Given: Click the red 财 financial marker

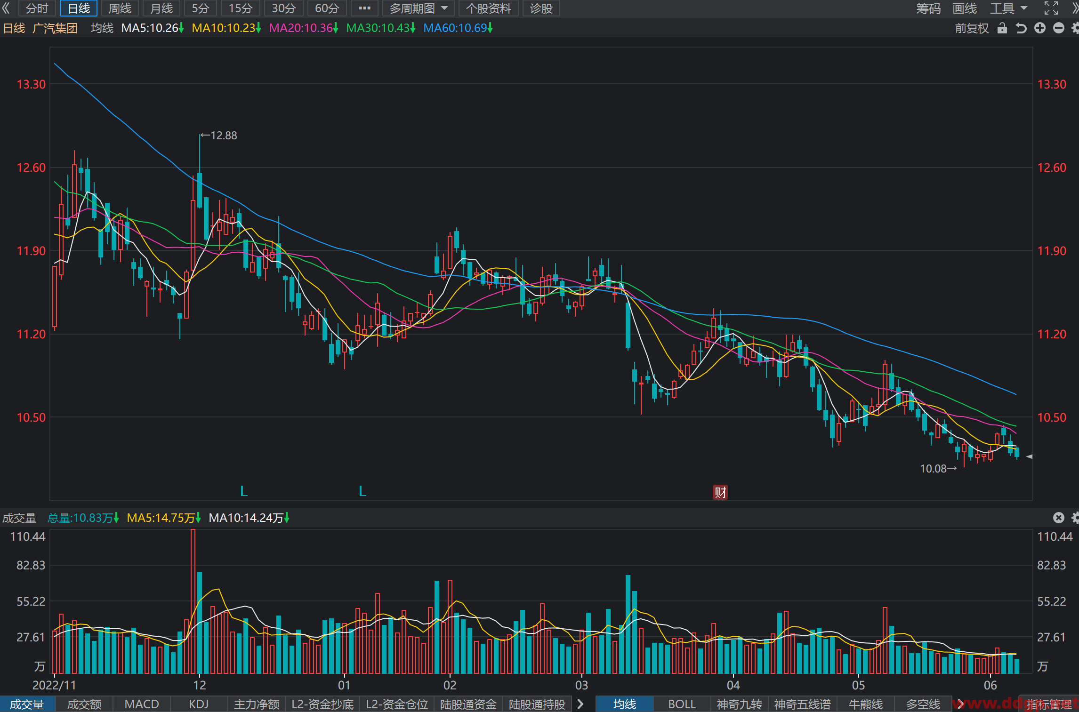Looking at the screenshot, I should [720, 492].
